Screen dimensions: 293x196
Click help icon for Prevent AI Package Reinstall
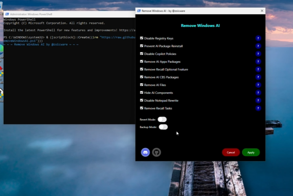click(x=258, y=46)
